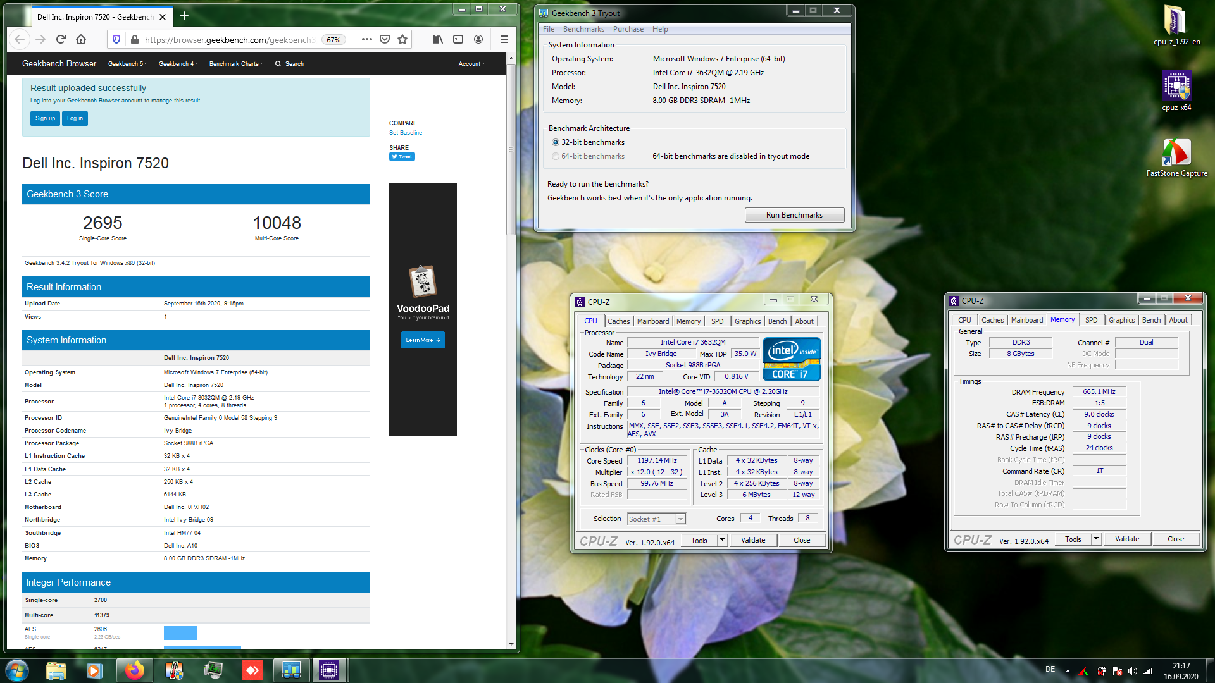Click Close button in right CPU-Z window
This screenshot has width=1215, height=683.
click(x=1176, y=539)
